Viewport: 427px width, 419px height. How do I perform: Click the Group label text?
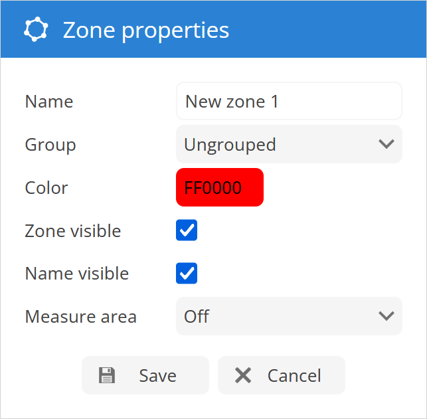tap(50, 145)
